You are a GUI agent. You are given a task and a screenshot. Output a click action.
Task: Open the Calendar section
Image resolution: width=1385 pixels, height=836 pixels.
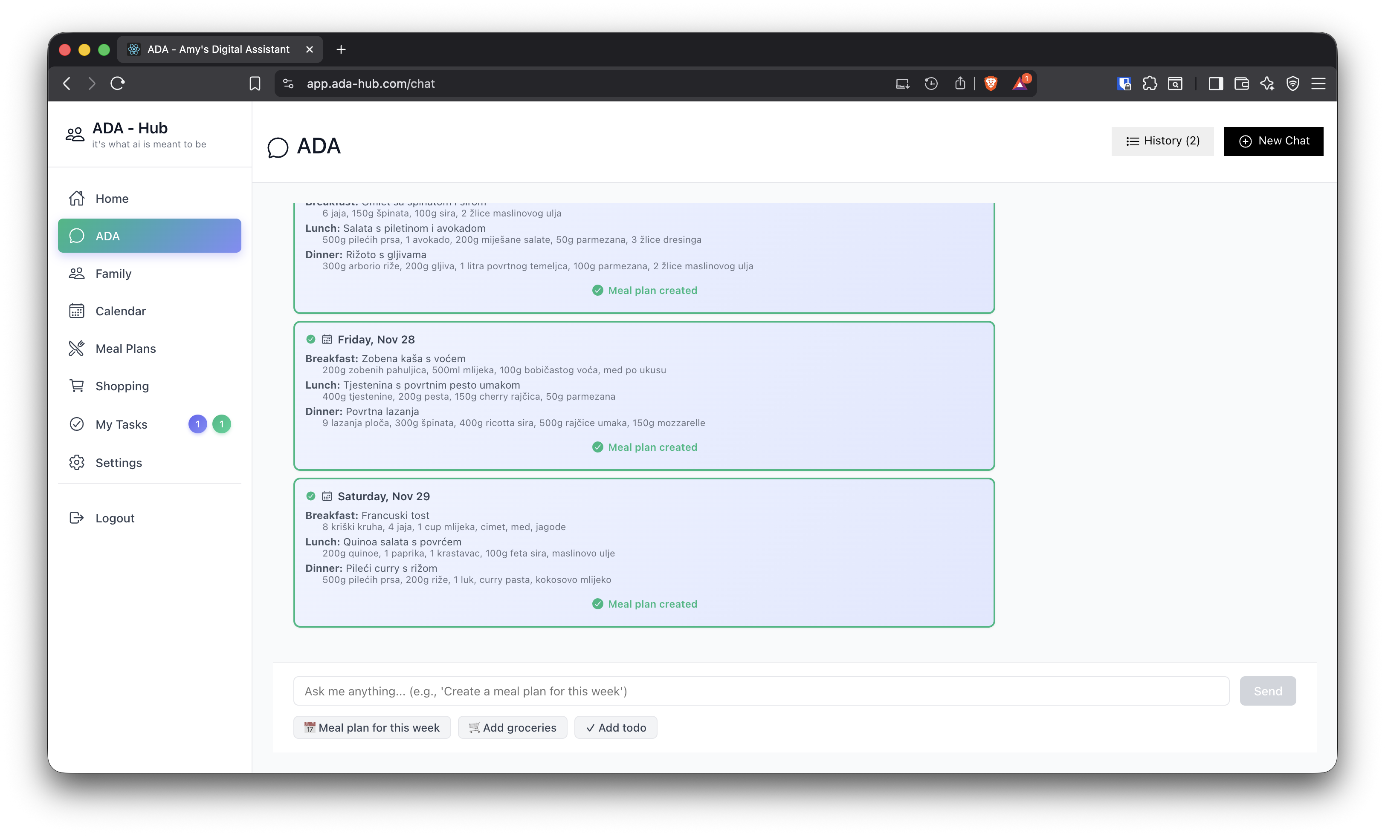click(120, 311)
